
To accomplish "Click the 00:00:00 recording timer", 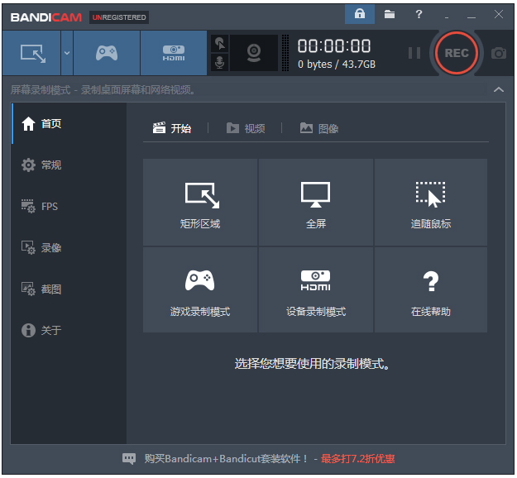I will (334, 45).
